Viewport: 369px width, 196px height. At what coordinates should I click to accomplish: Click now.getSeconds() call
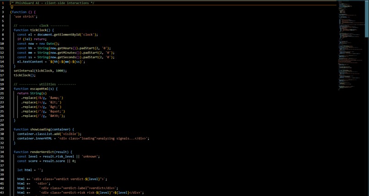64,57
